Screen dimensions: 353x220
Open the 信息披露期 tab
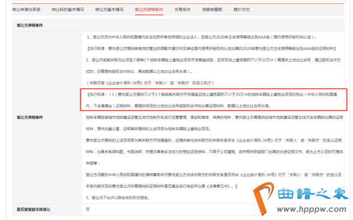[x=215, y=10]
